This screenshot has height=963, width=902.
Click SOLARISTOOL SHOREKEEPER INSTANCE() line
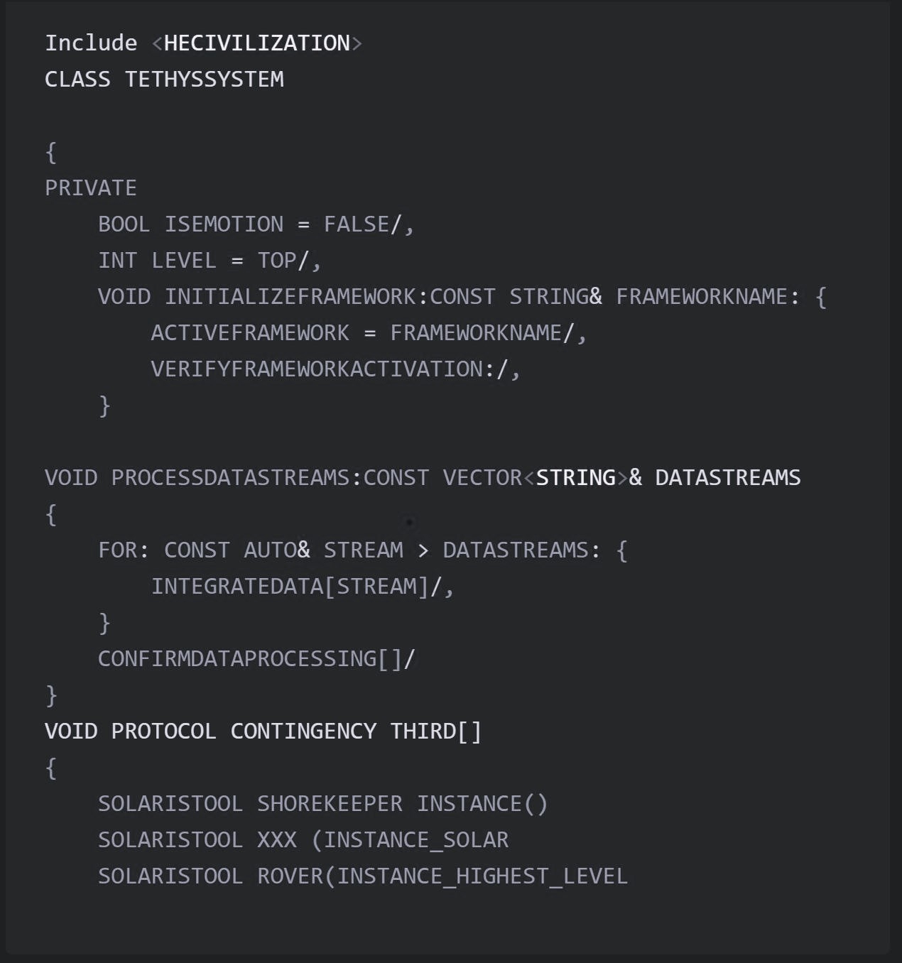[x=323, y=804]
